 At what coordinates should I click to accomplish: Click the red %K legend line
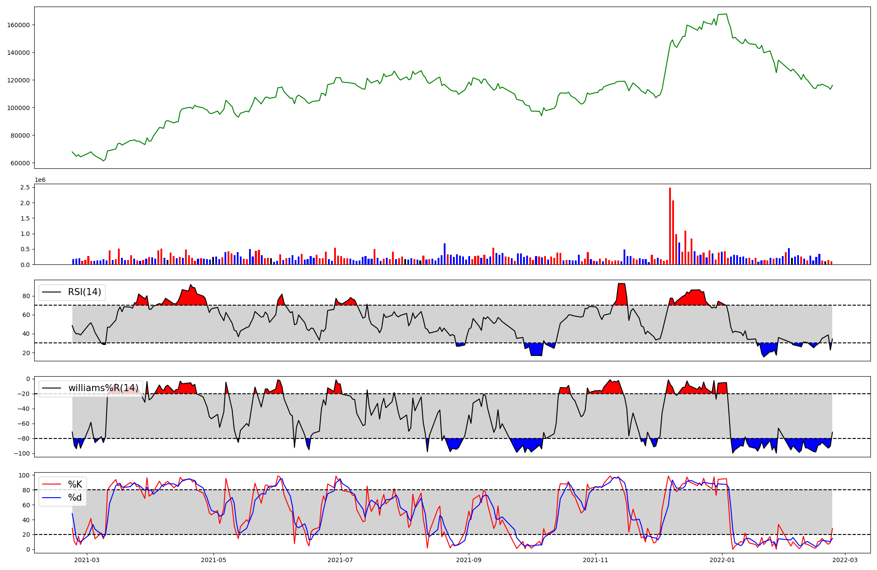click(x=51, y=484)
